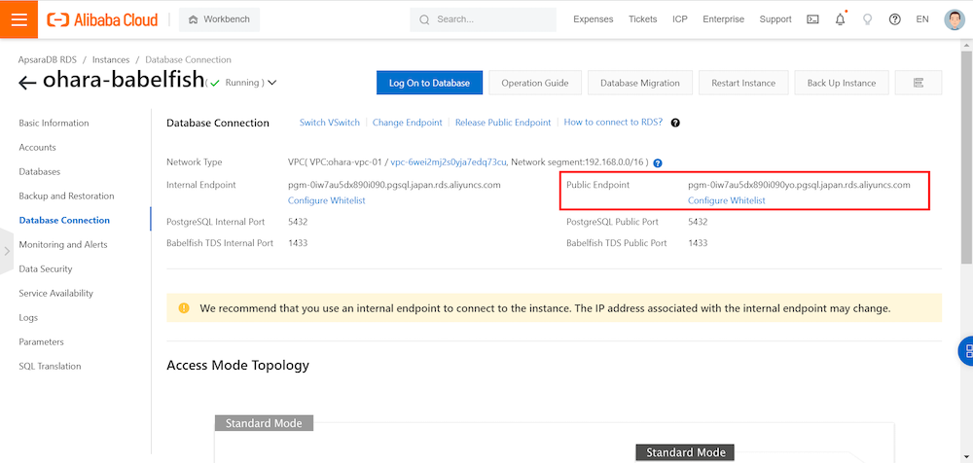
Task: Open the Workbench button
Action: tap(218, 19)
